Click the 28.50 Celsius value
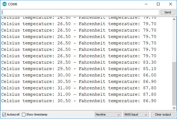 64,62
